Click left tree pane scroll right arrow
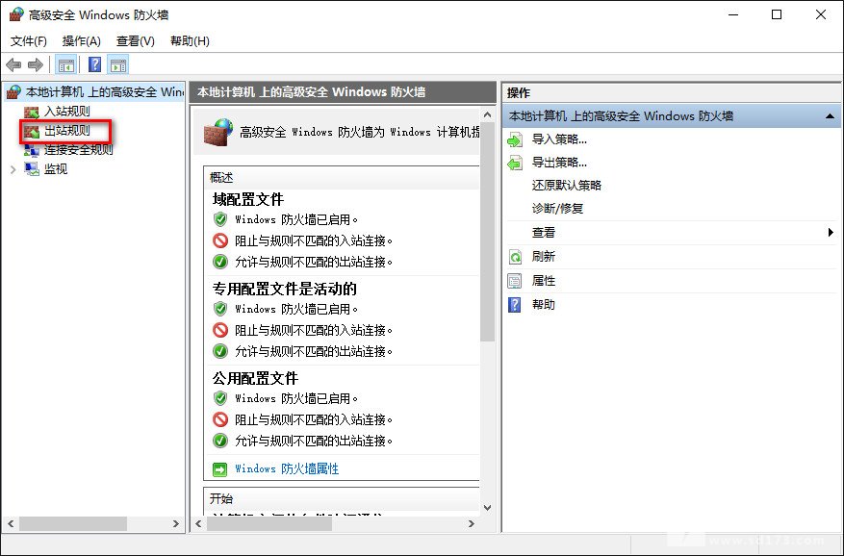Viewport: 844px width, 556px height. pyautogui.click(x=175, y=523)
